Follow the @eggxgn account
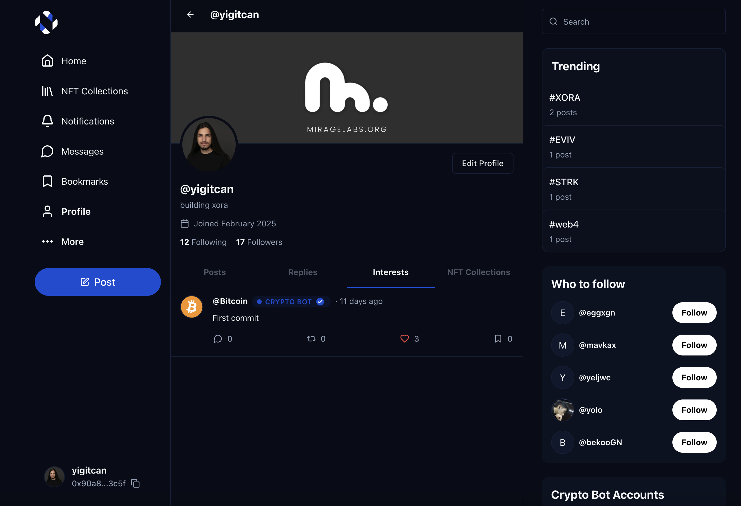741x506 pixels. (x=694, y=313)
